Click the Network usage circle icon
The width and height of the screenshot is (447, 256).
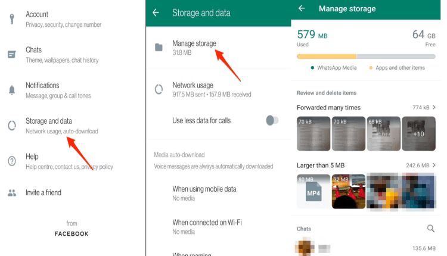[159, 89]
